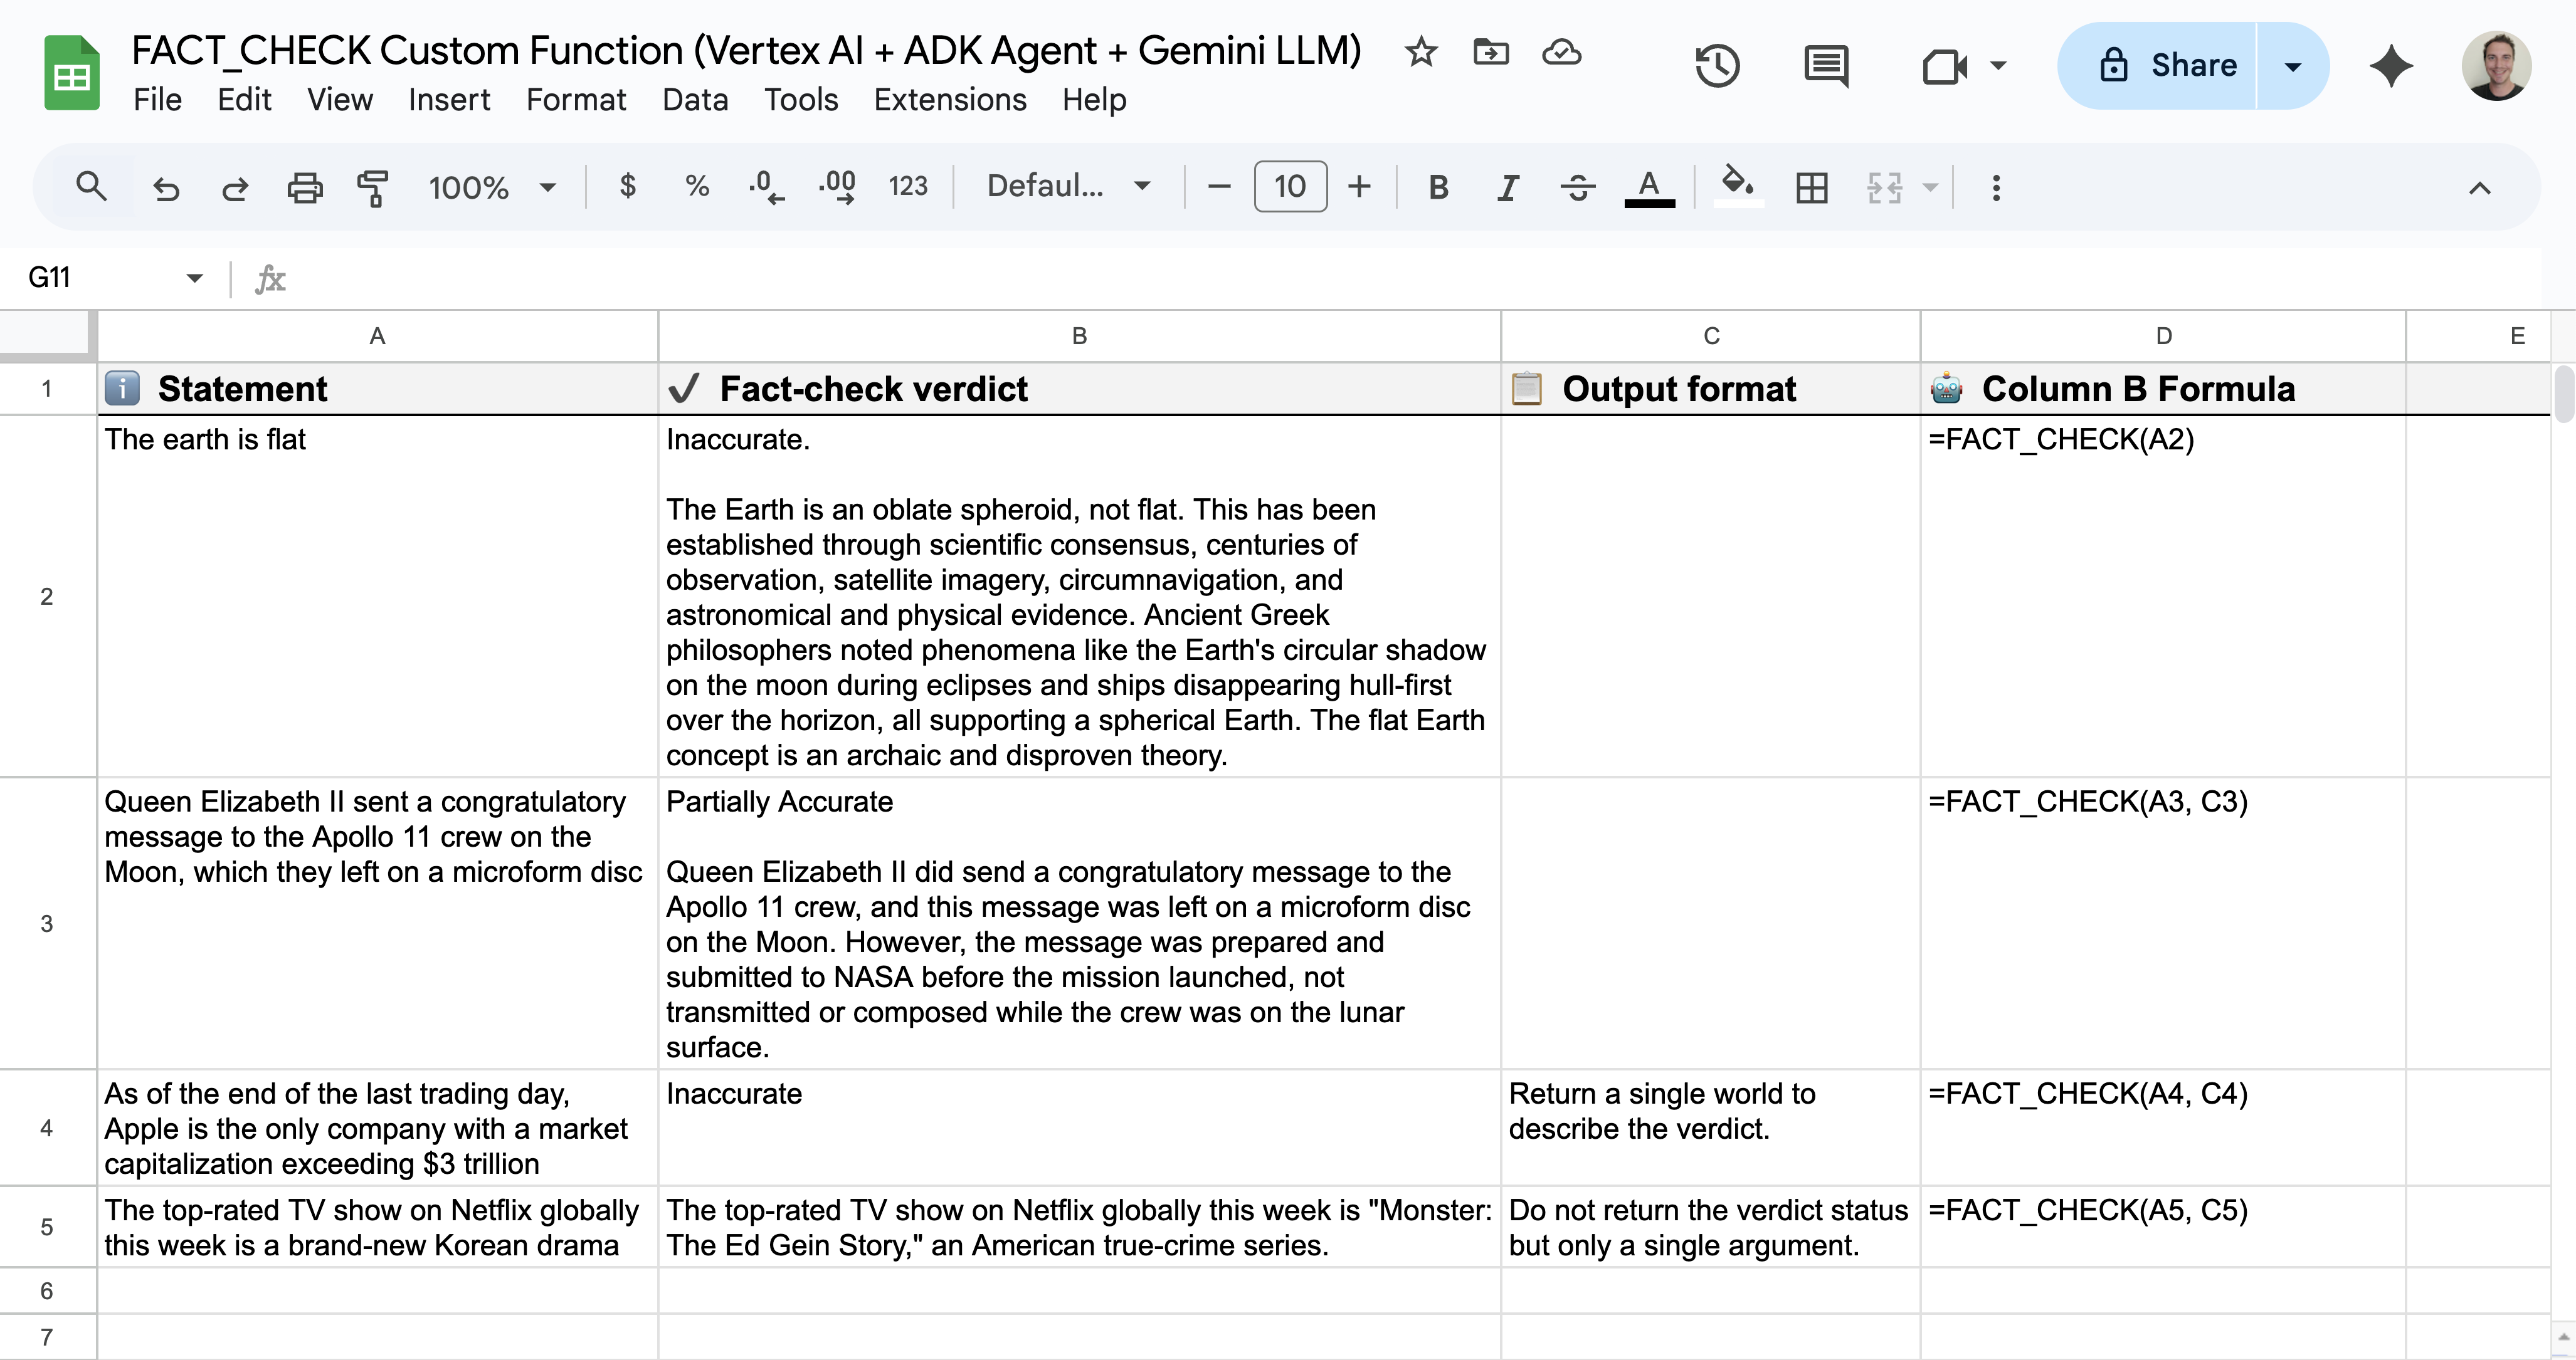2576x1360 pixels.
Task: Open the Data menu
Action: pos(696,100)
